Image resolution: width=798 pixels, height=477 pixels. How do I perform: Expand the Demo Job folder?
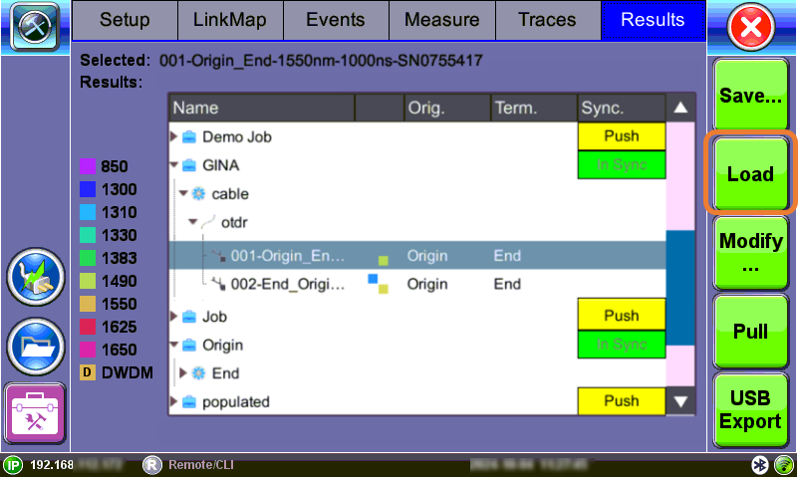(x=174, y=136)
